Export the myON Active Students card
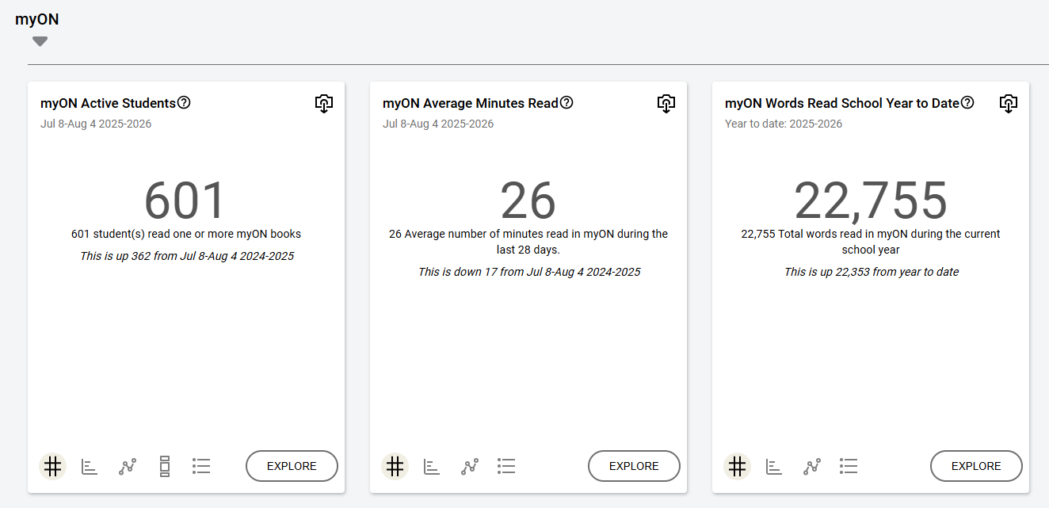This screenshot has height=508, width=1049. pos(324,104)
